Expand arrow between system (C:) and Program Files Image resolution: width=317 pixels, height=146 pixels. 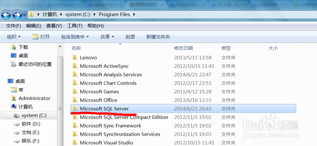pyautogui.click(x=94, y=14)
